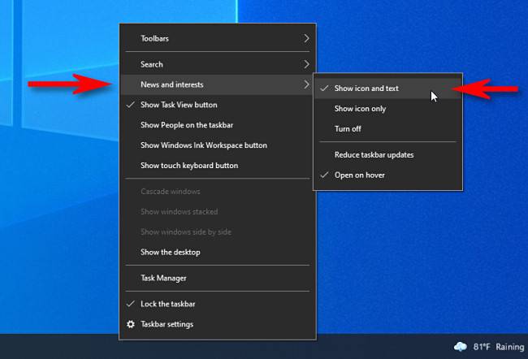Enable Show touch keyboard button
This screenshot has width=528, height=359.
click(188, 166)
